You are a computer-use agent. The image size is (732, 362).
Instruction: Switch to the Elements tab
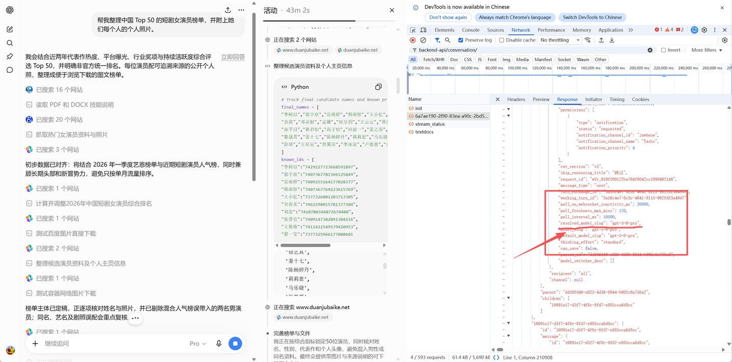coord(444,30)
